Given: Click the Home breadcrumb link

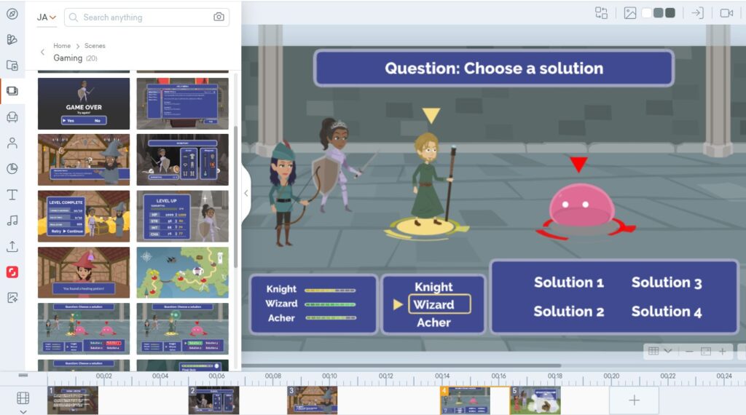Looking at the screenshot, I should (62, 46).
